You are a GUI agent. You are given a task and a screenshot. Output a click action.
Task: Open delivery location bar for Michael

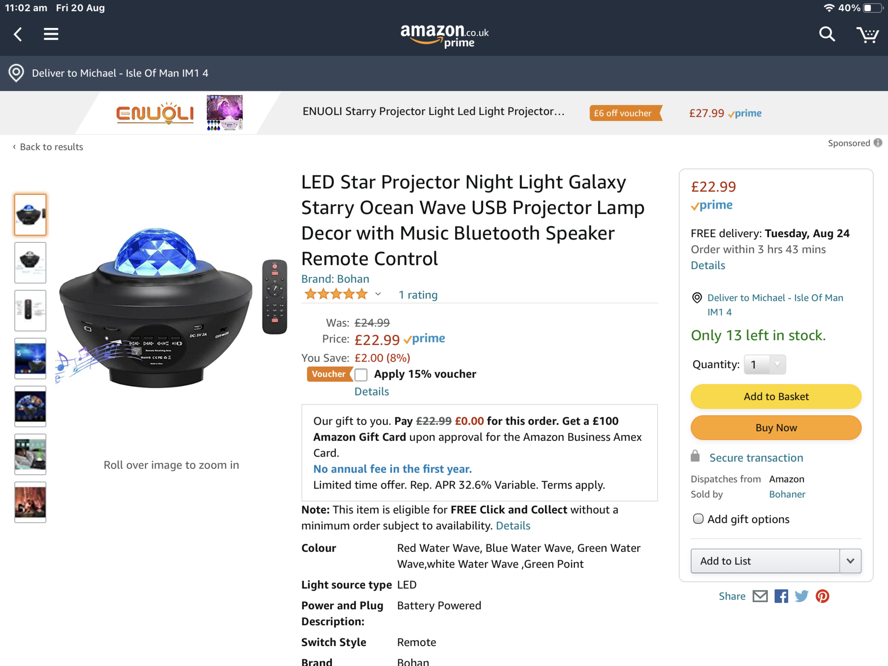444,73
